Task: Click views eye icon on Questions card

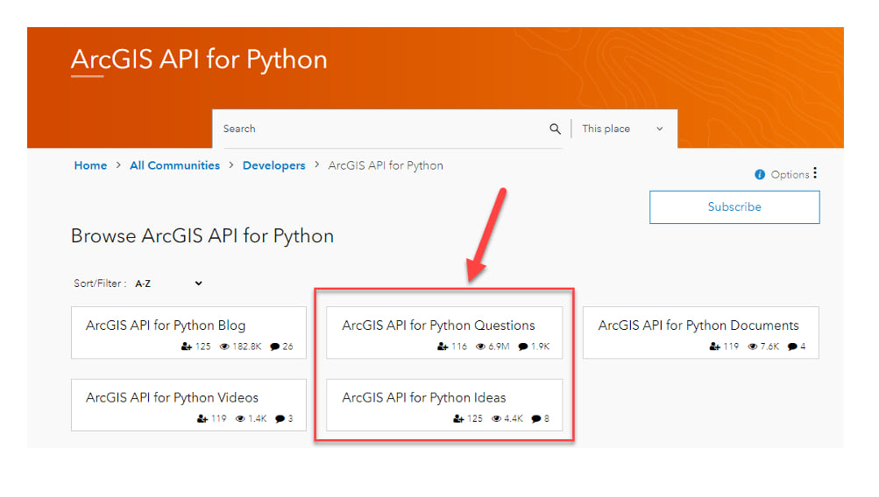Action: coord(480,346)
